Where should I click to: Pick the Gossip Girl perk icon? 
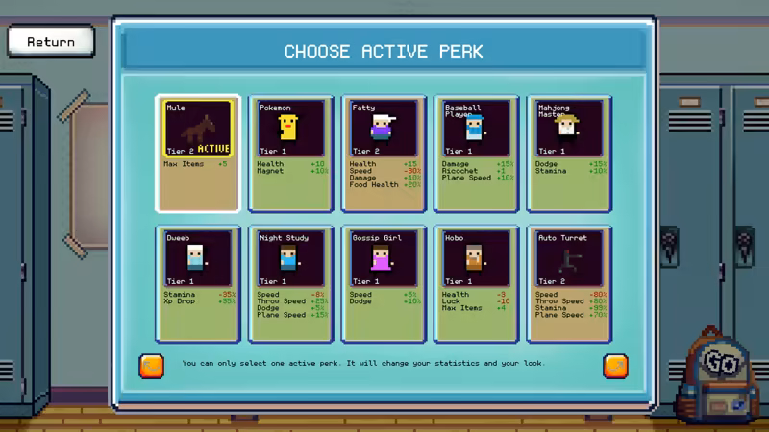point(384,258)
